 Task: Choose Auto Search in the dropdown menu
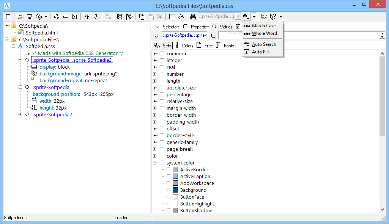click(263, 44)
